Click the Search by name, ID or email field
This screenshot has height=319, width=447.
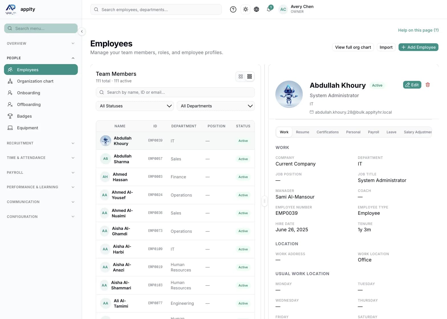pos(175,92)
